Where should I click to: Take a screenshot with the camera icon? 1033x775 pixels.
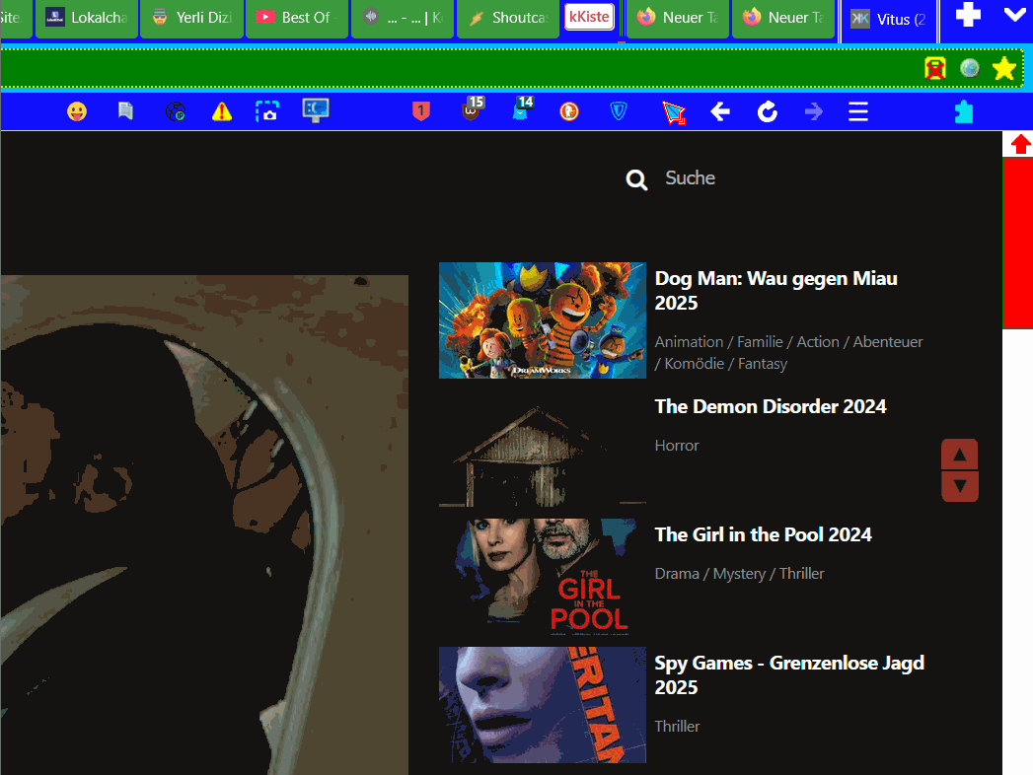pyautogui.click(x=267, y=111)
